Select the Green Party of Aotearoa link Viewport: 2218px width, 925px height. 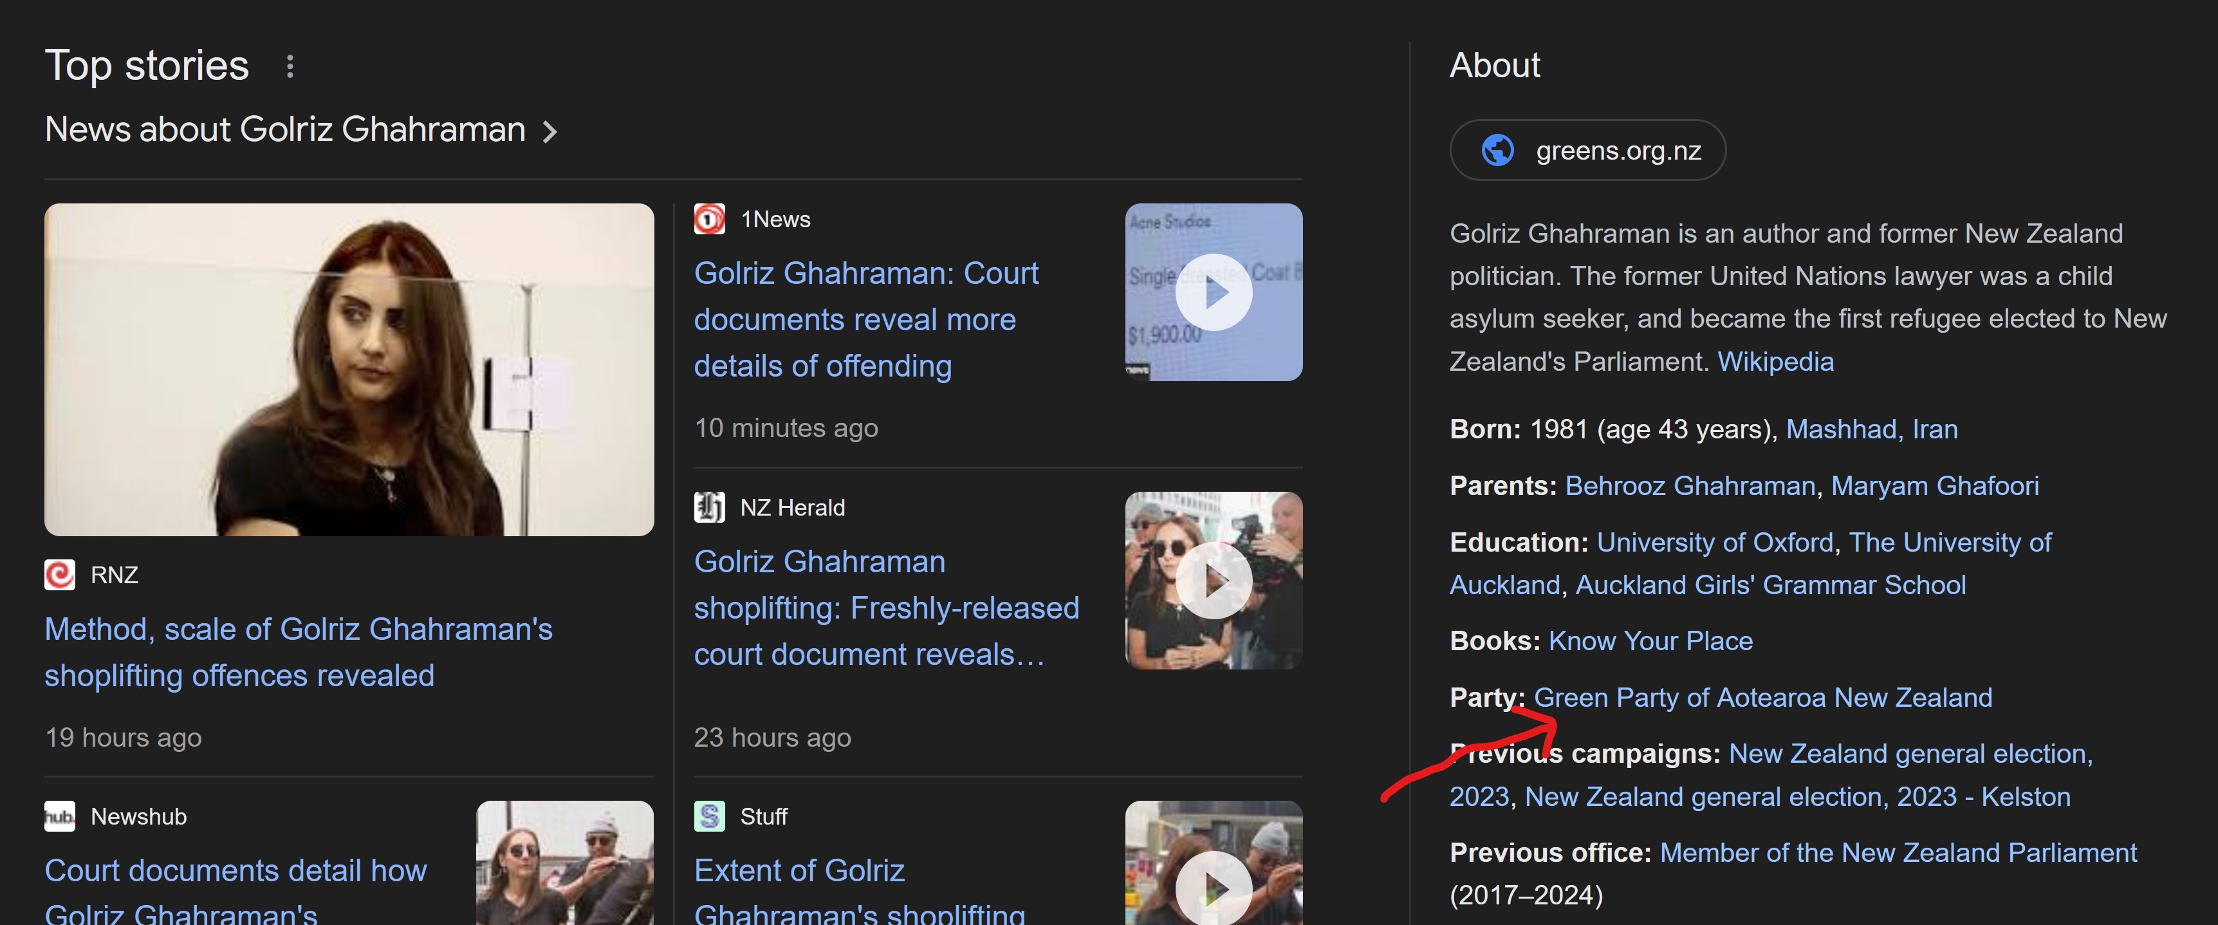point(1764,696)
